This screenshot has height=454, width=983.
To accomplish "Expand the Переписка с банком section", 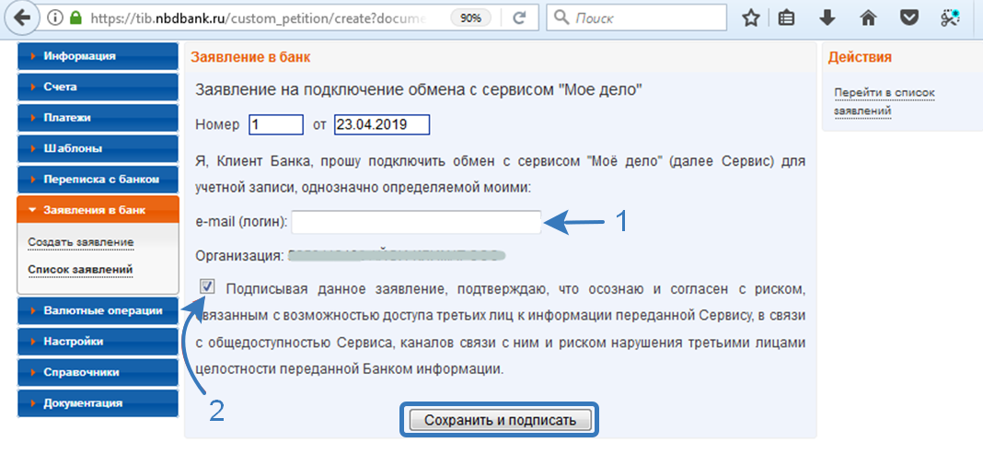I will [x=98, y=180].
